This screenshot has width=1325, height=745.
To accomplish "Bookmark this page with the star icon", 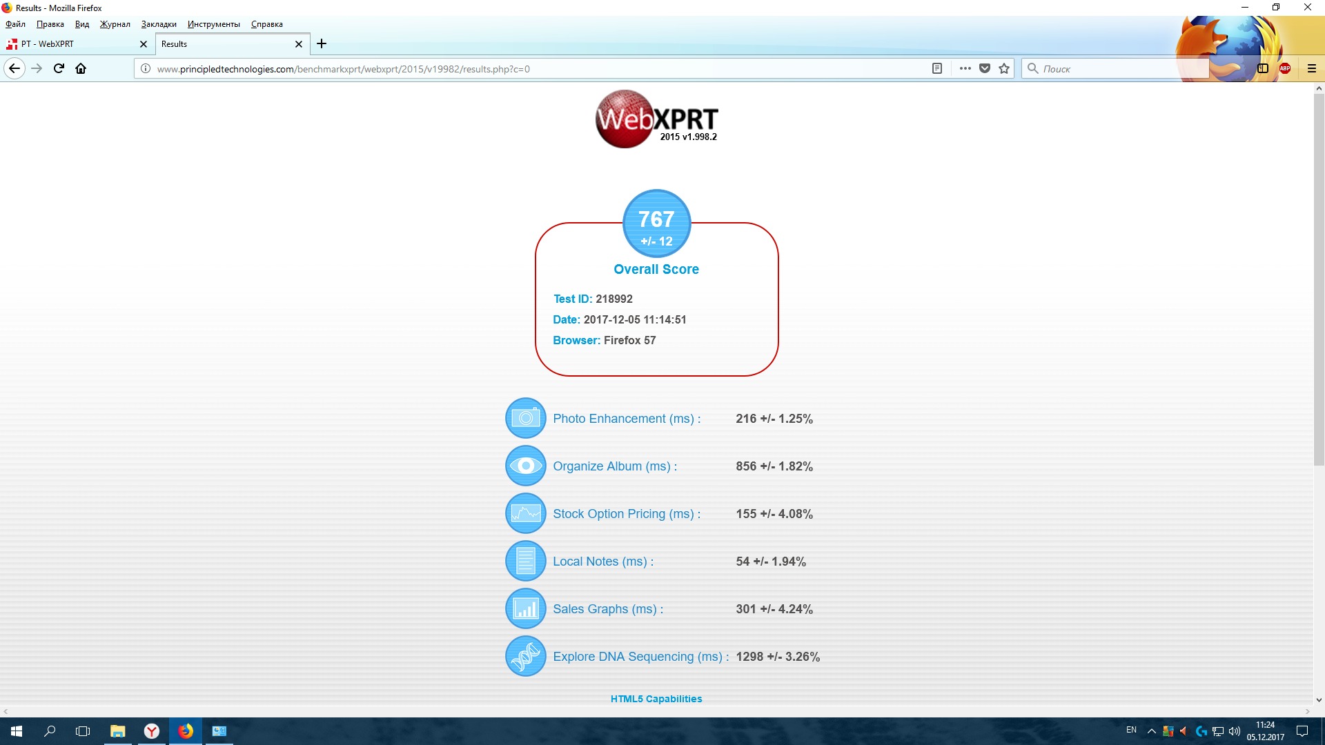I will pyautogui.click(x=1004, y=68).
